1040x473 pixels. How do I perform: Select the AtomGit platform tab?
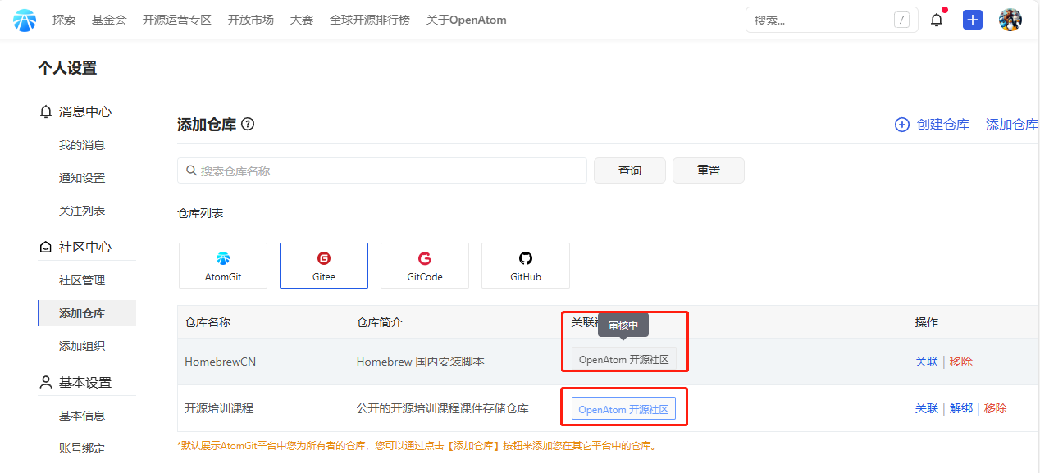[223, 266]
